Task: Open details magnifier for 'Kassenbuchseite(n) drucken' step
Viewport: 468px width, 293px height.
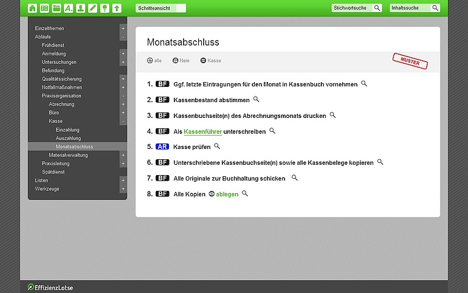Action: tap(332, 115)
